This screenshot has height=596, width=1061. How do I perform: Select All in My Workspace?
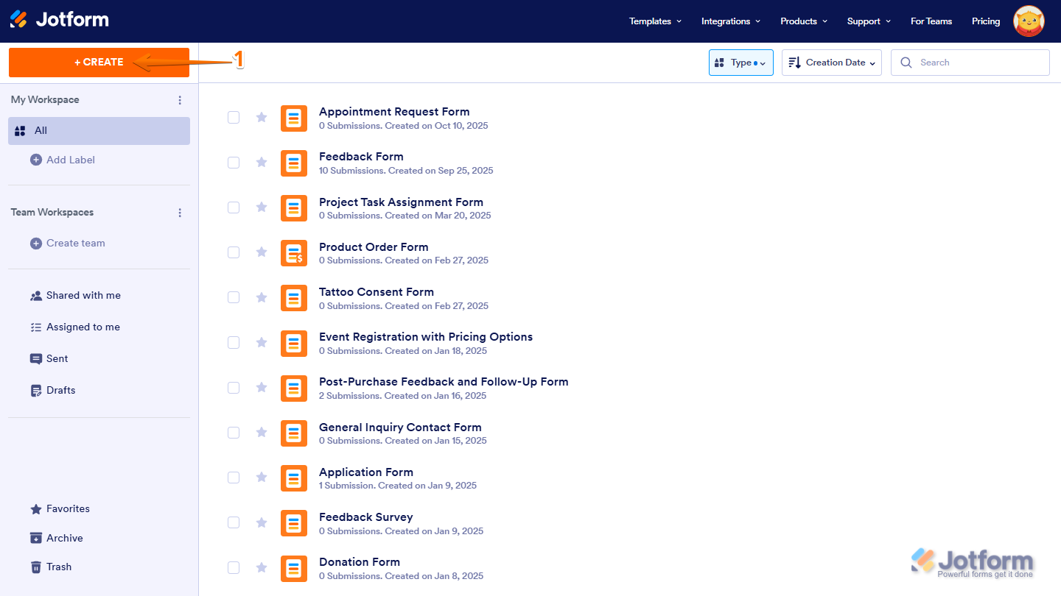coord(99,131)
